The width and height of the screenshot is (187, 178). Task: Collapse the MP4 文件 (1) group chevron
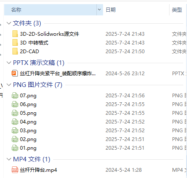[9, 159]
